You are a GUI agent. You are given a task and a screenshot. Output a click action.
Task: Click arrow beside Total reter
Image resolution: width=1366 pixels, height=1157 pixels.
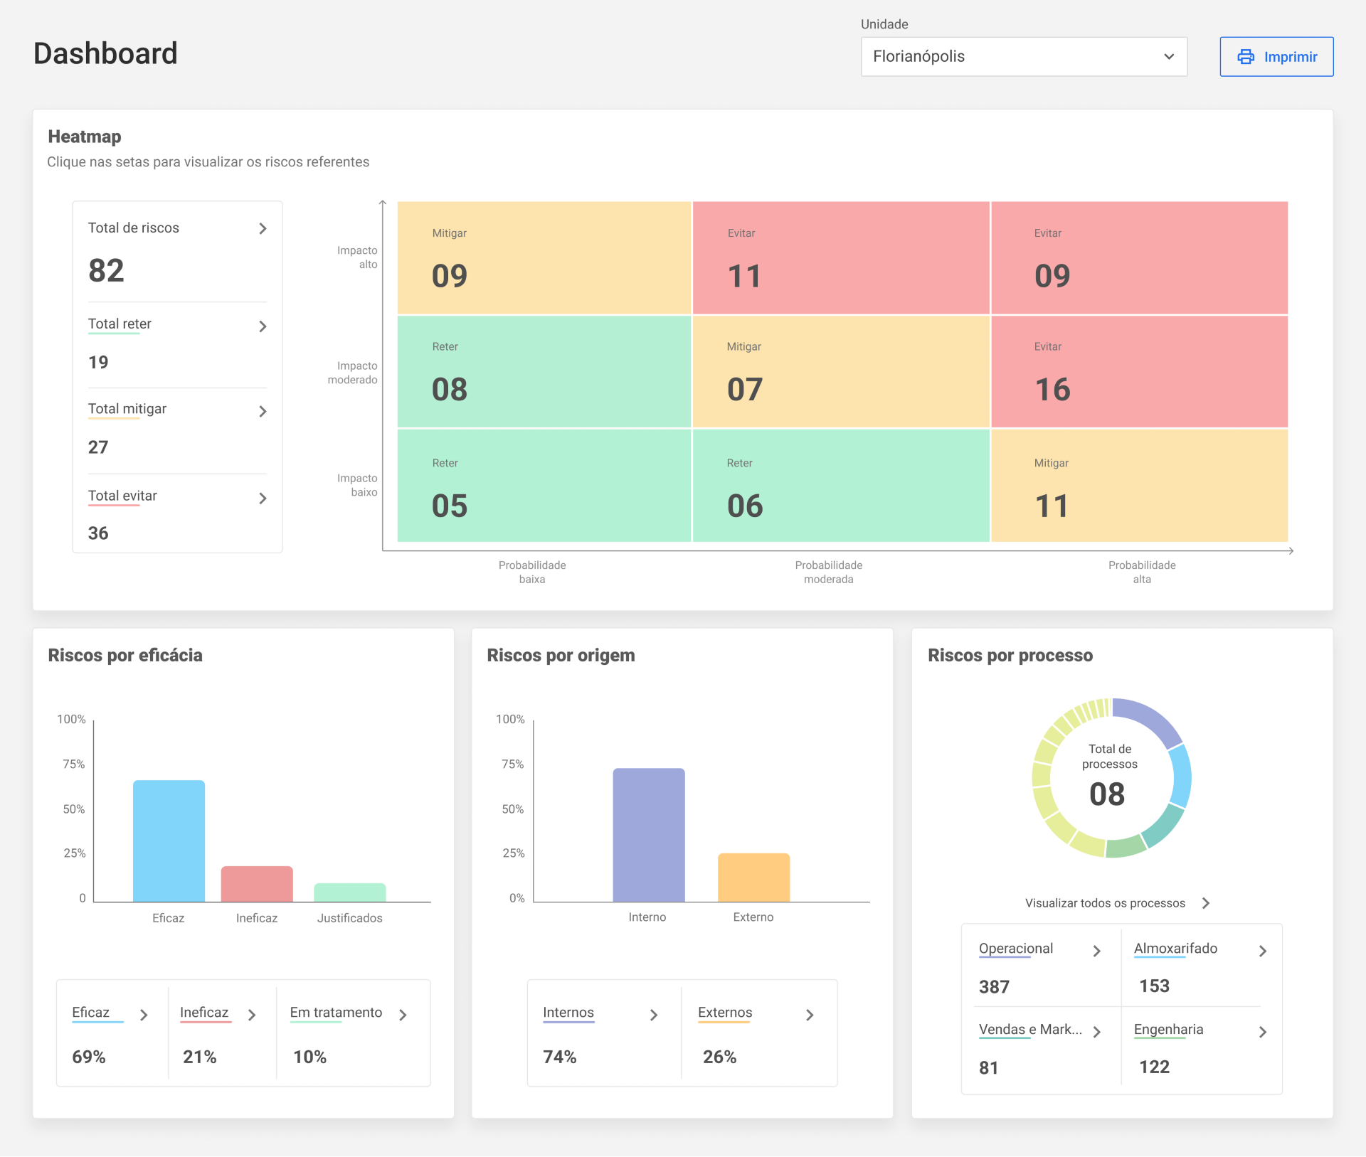tap(263, 326)
